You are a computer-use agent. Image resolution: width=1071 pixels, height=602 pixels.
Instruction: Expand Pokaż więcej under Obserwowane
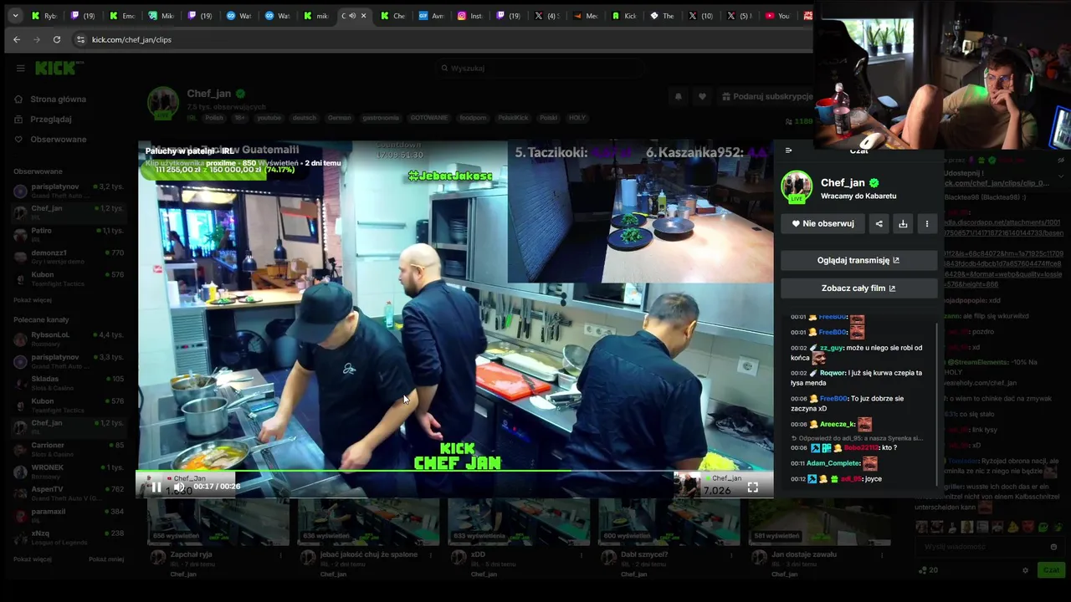click(x=33, y=300)
